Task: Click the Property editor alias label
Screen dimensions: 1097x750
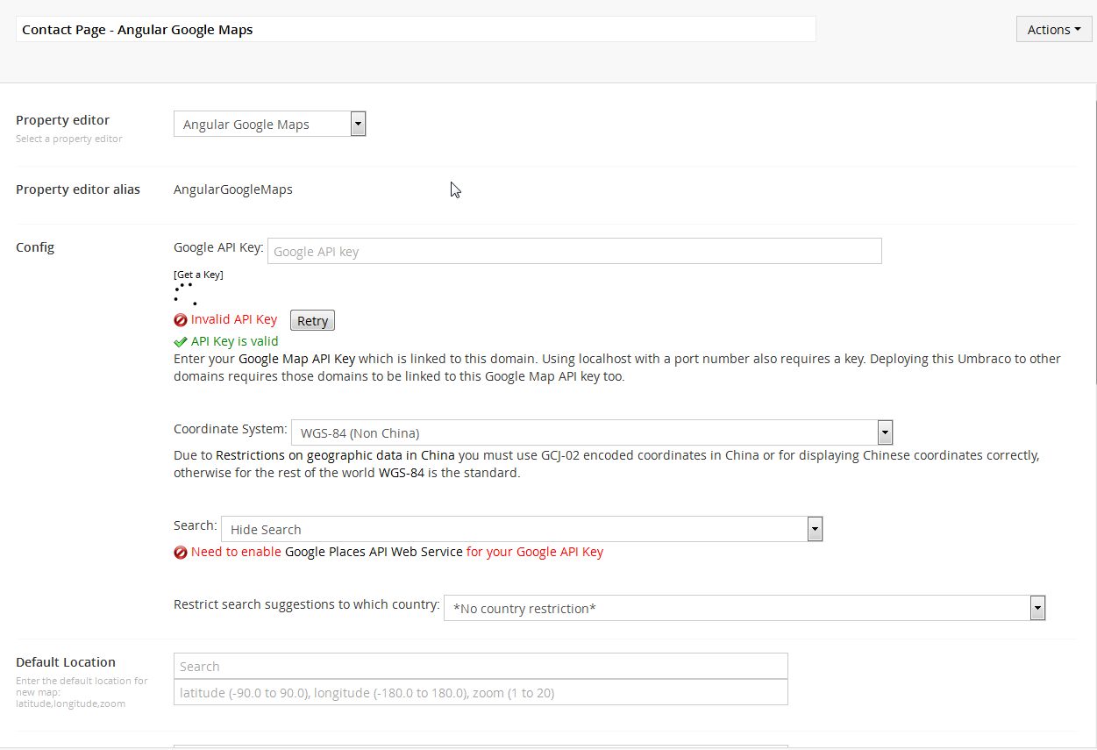Action: (x=78, y=189)
